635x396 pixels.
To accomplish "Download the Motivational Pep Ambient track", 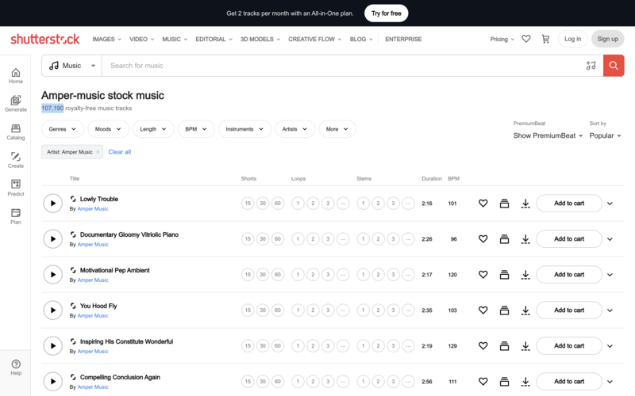I will pos(525,275).
